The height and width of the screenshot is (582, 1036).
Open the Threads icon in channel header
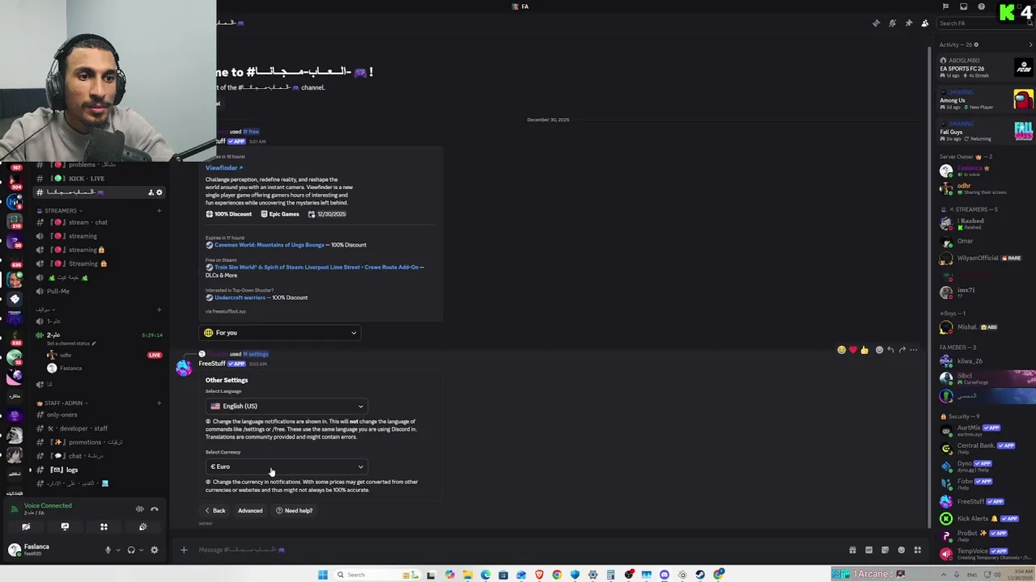(x=876, y=23)
